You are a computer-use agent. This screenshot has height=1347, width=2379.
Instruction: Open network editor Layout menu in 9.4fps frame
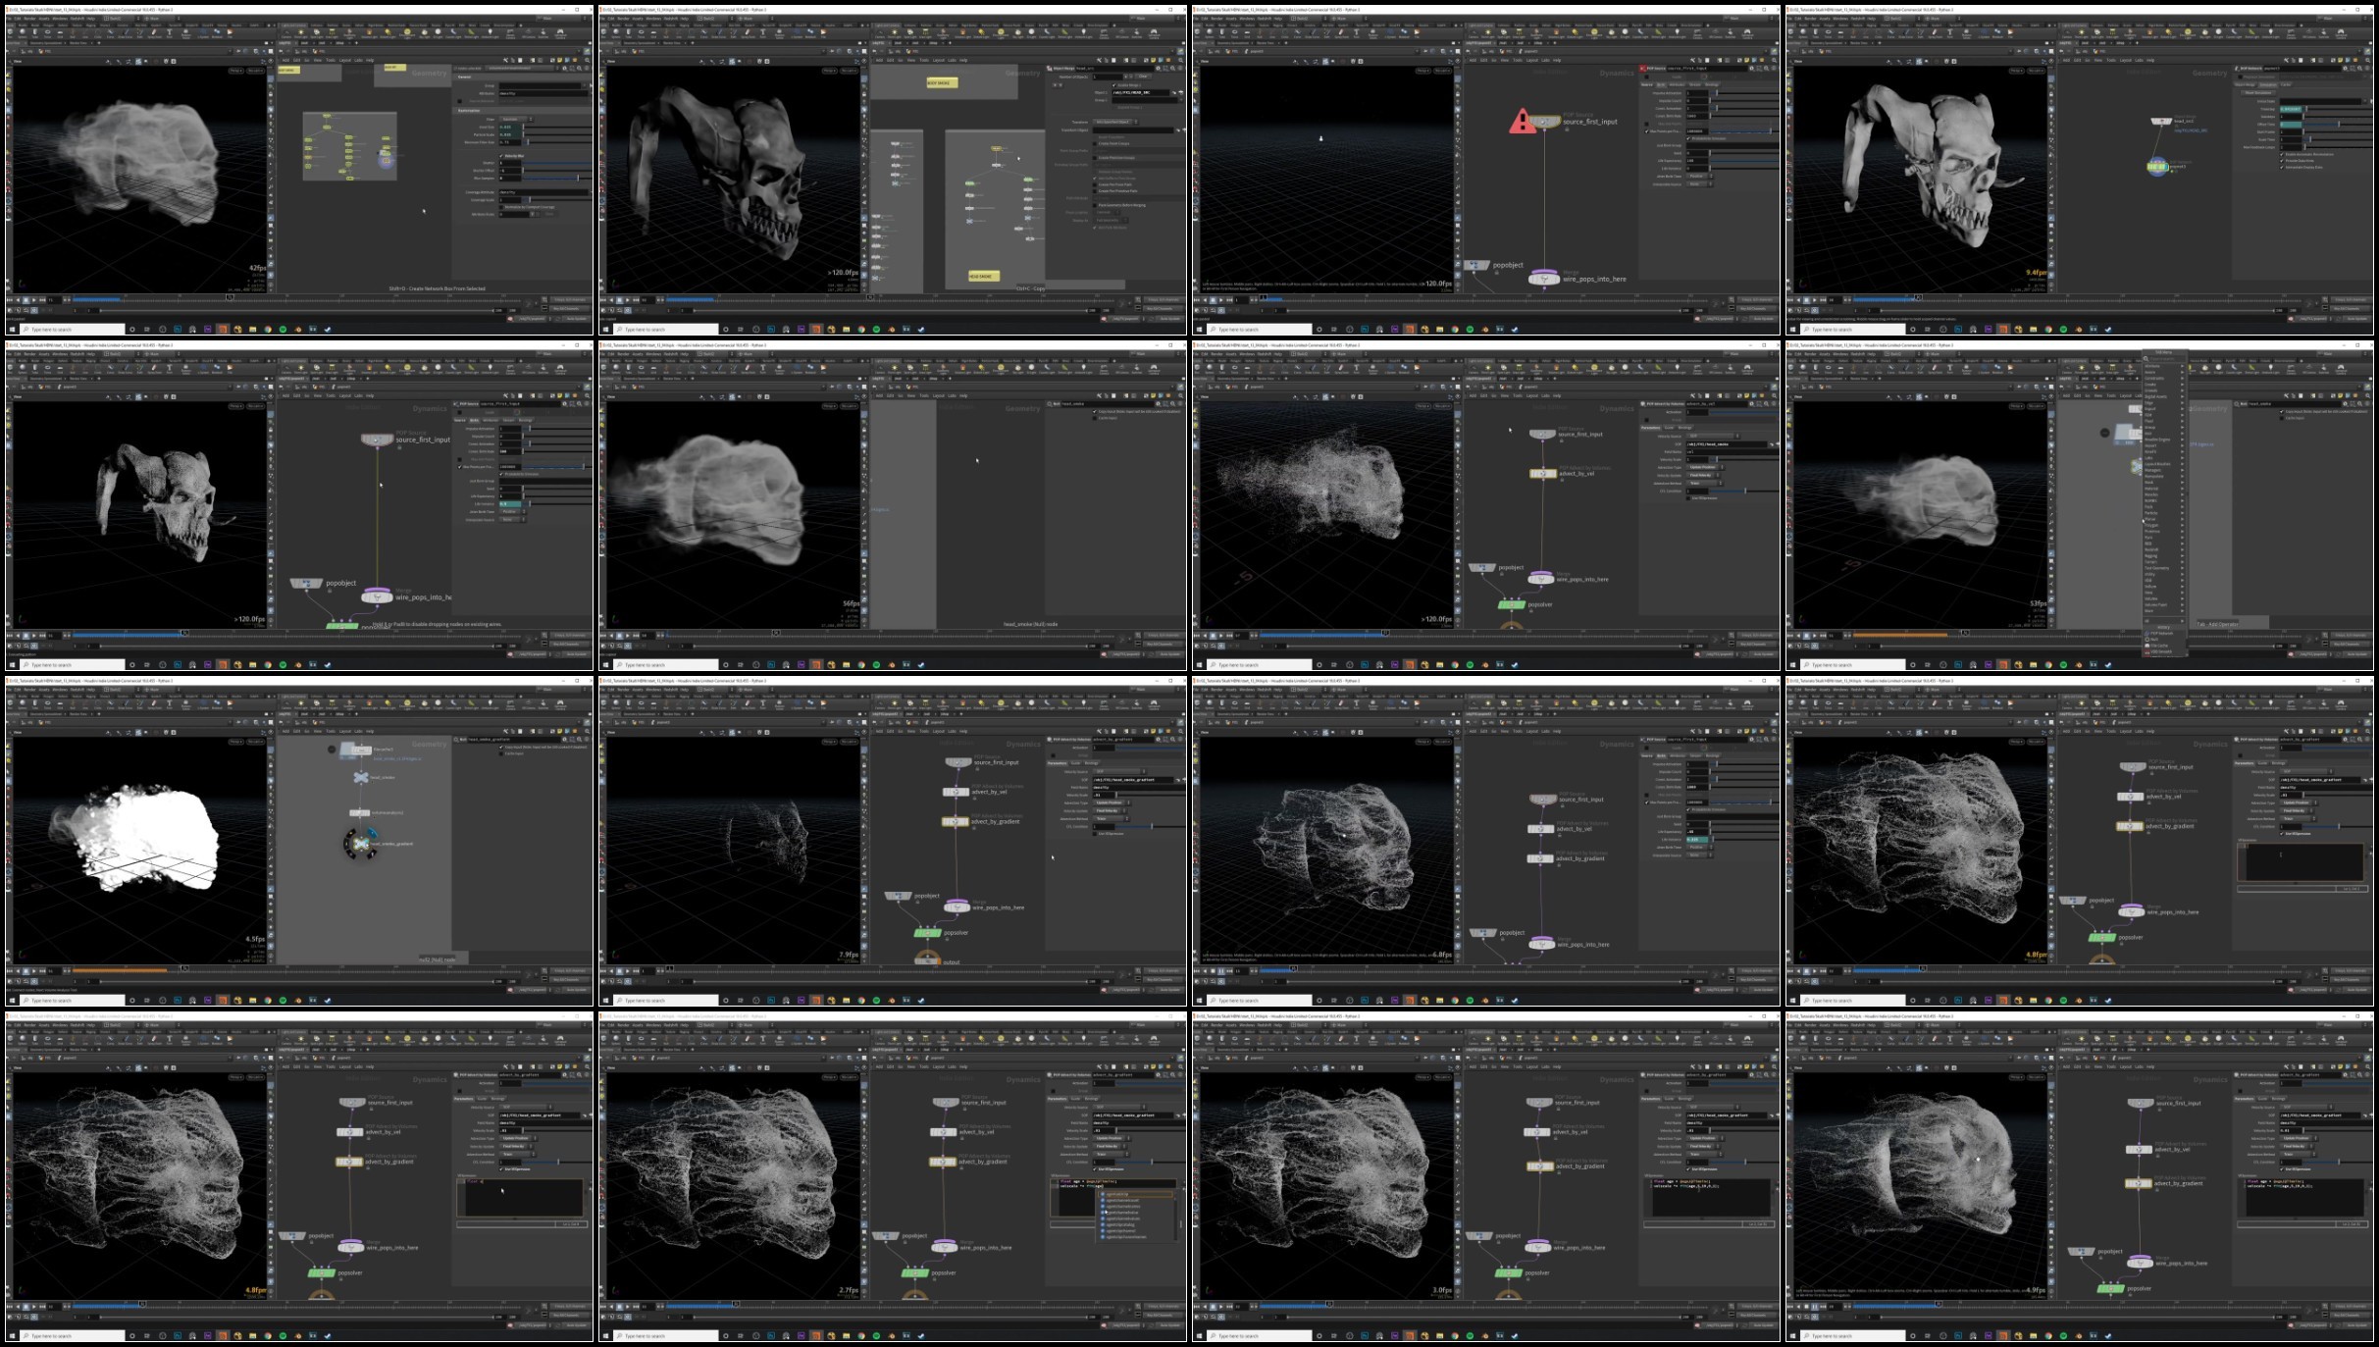(2126, 60)
